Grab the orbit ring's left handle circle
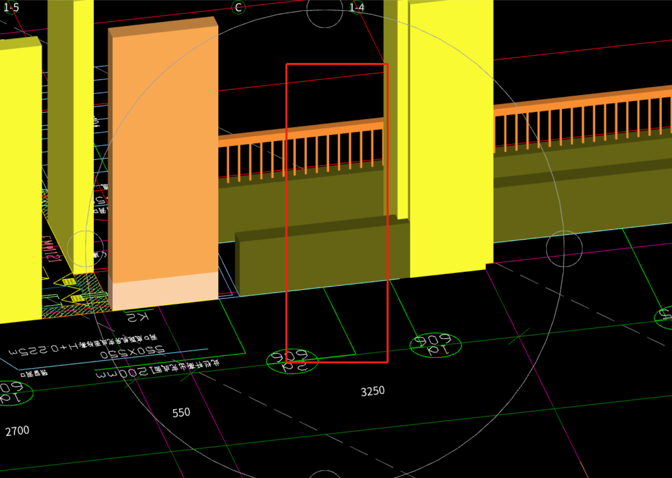Viewport: 672px width, 478px height. coord(85,248)
